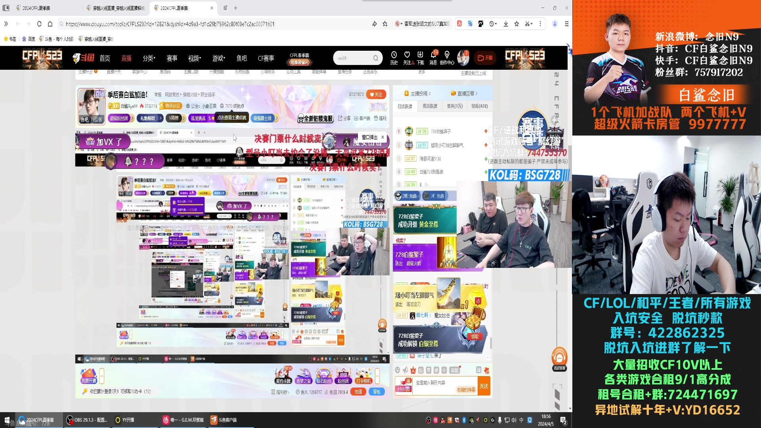Click the 开播 (go live) button
Screen dimensions: 761x428
(485, 58)
